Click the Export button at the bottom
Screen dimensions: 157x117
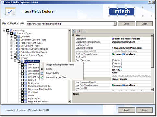click(x=127, y=110)
